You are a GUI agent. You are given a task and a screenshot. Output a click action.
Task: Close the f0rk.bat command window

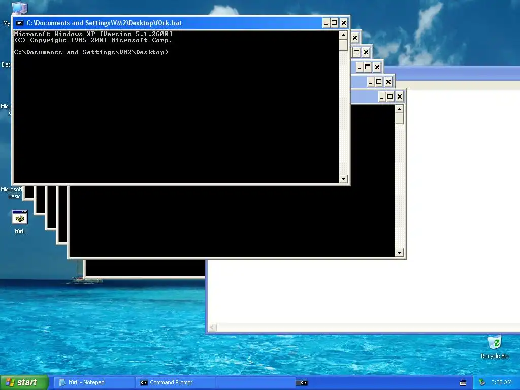344,23
